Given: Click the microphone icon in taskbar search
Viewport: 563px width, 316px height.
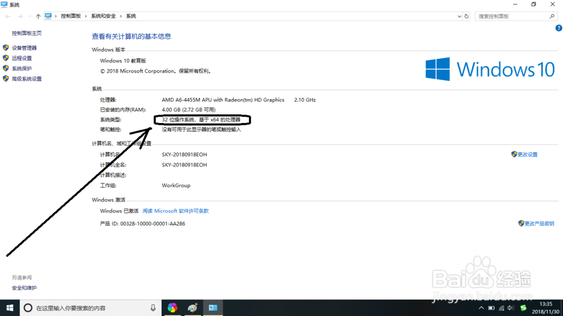Looking at the screenshot, I should [153, 308].
